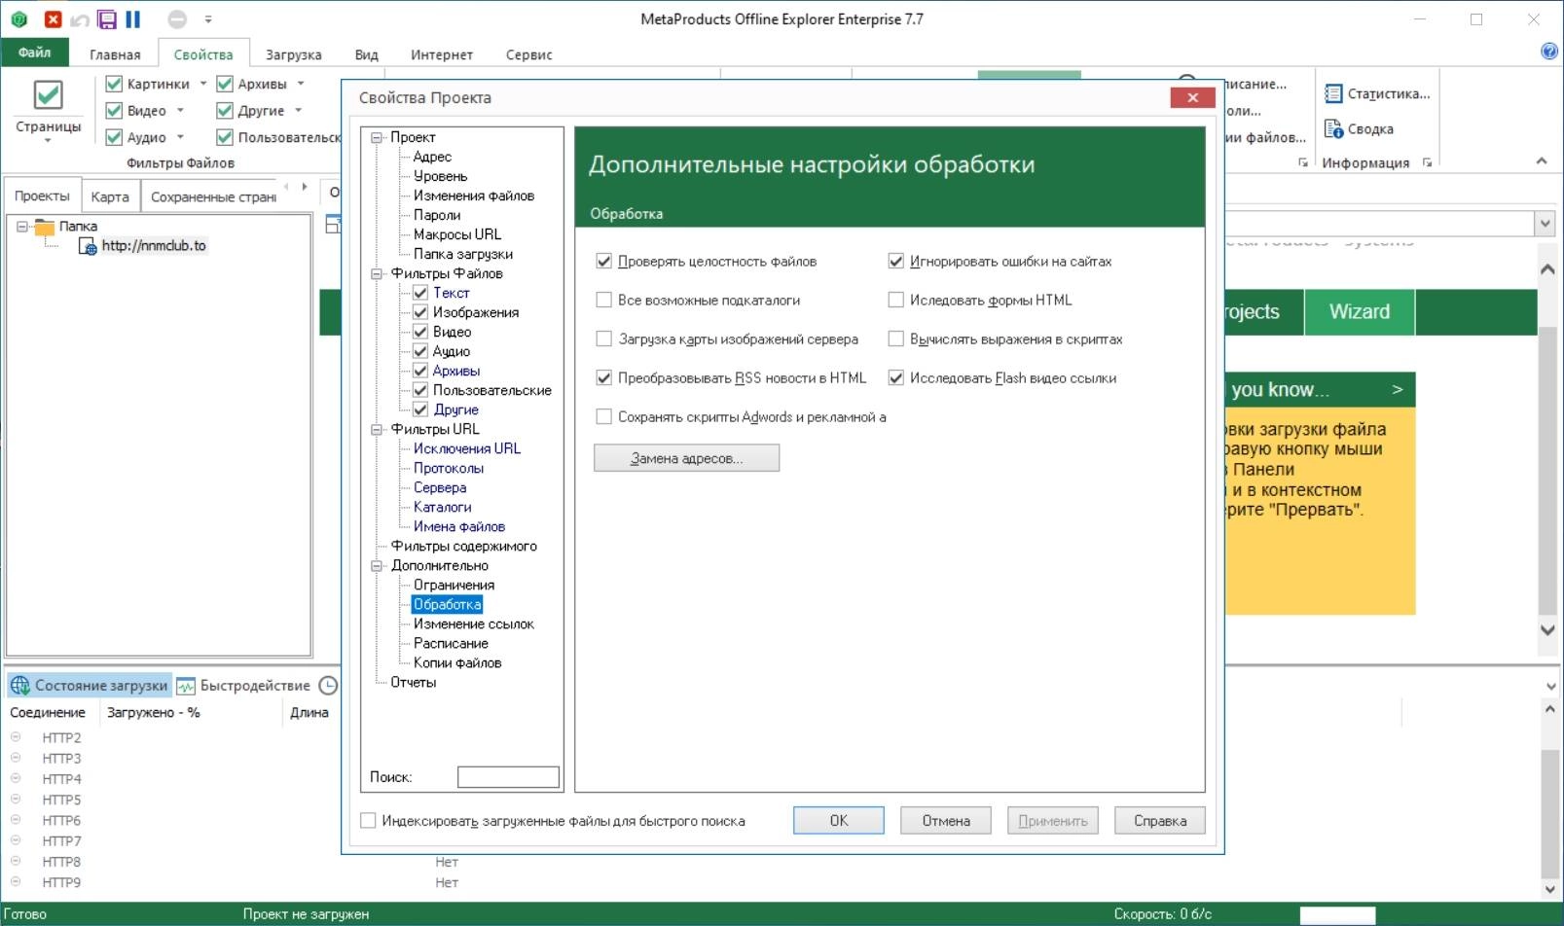1564x926 pixels.
Task: Click the HTTP2 connection status icon
Action: [x=16, y=737]
